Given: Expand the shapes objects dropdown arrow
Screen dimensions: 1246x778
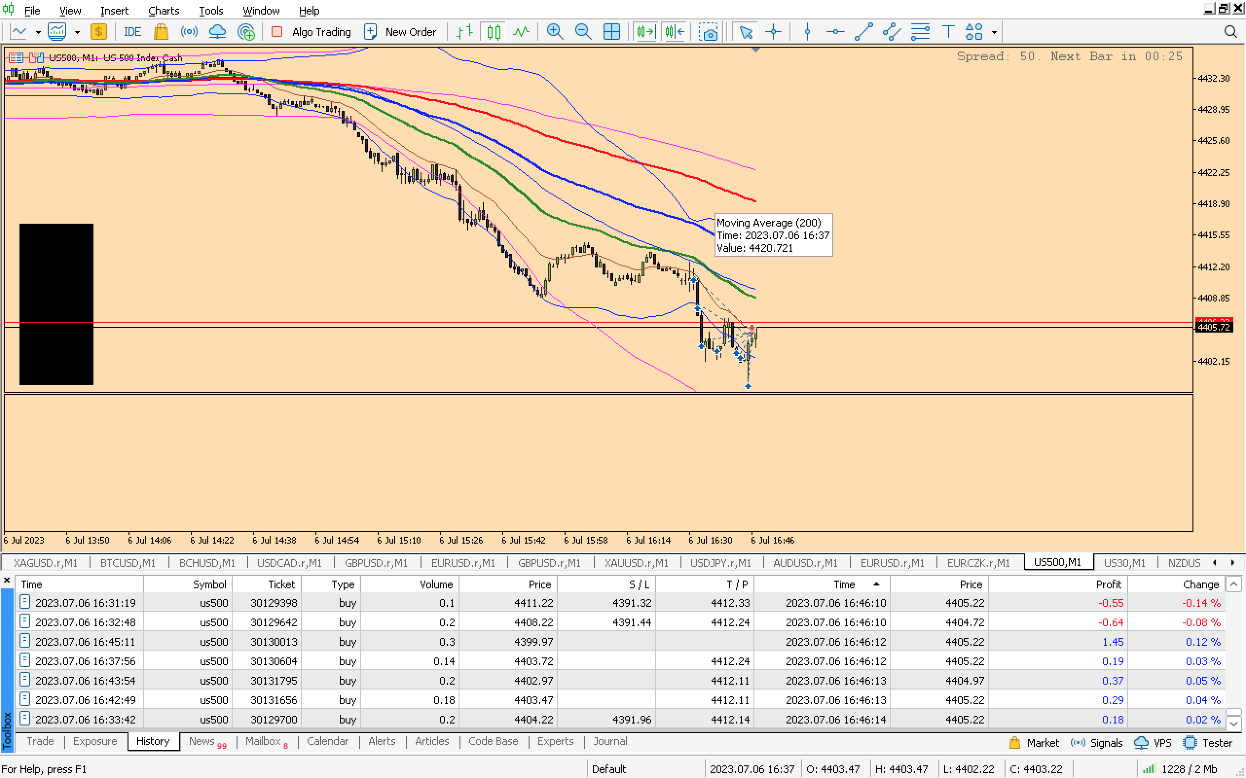Looking at the screenshot, I should 994,32.
